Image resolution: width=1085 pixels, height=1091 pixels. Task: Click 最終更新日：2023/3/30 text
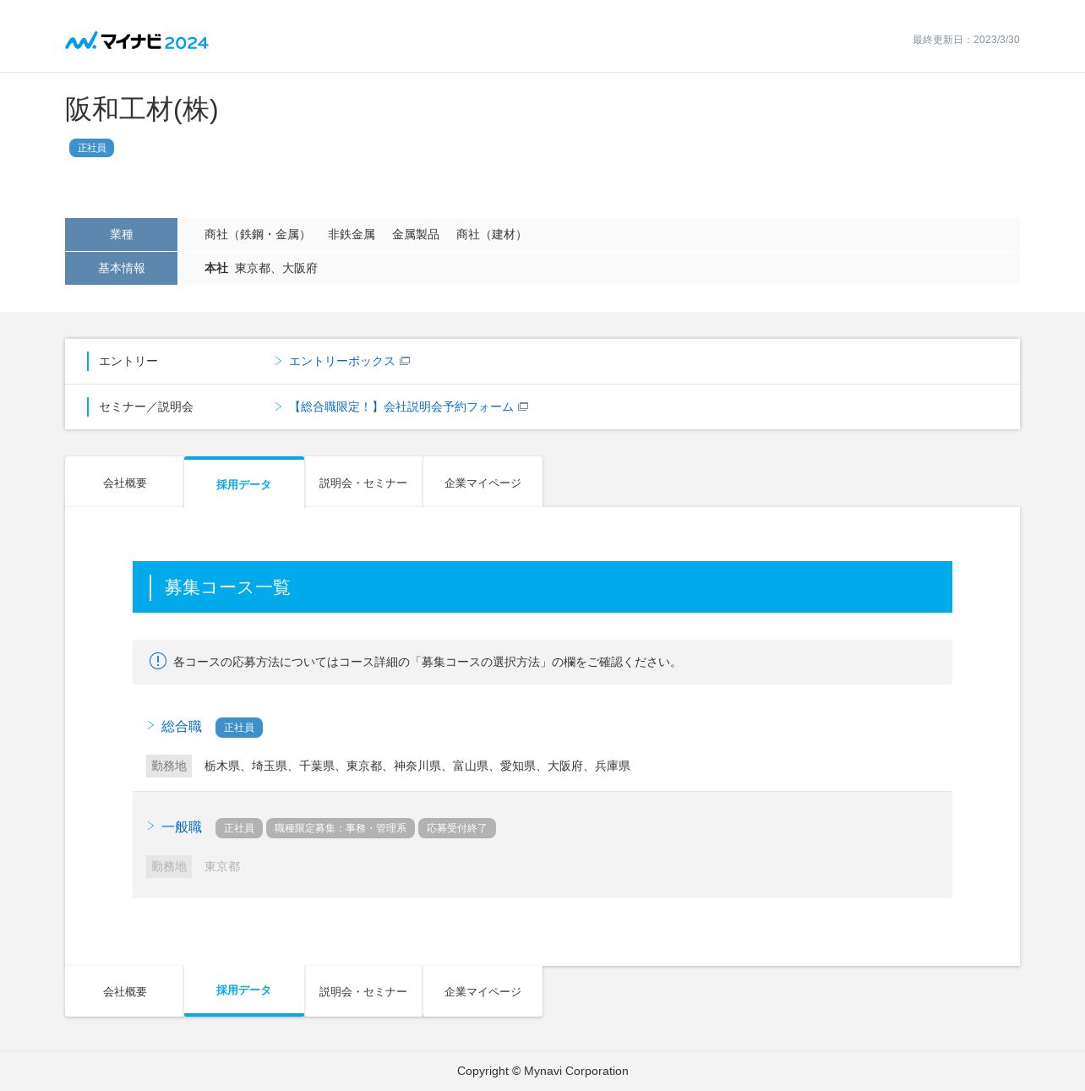(966, 40)
